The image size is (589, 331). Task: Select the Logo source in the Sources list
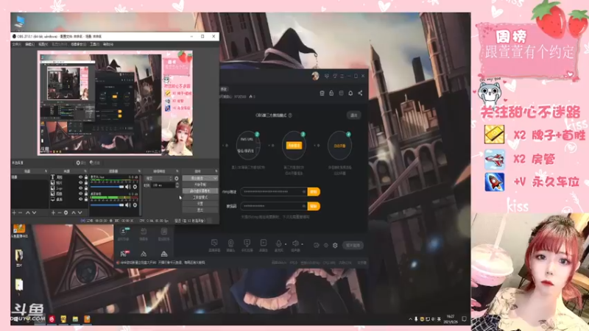69,188
